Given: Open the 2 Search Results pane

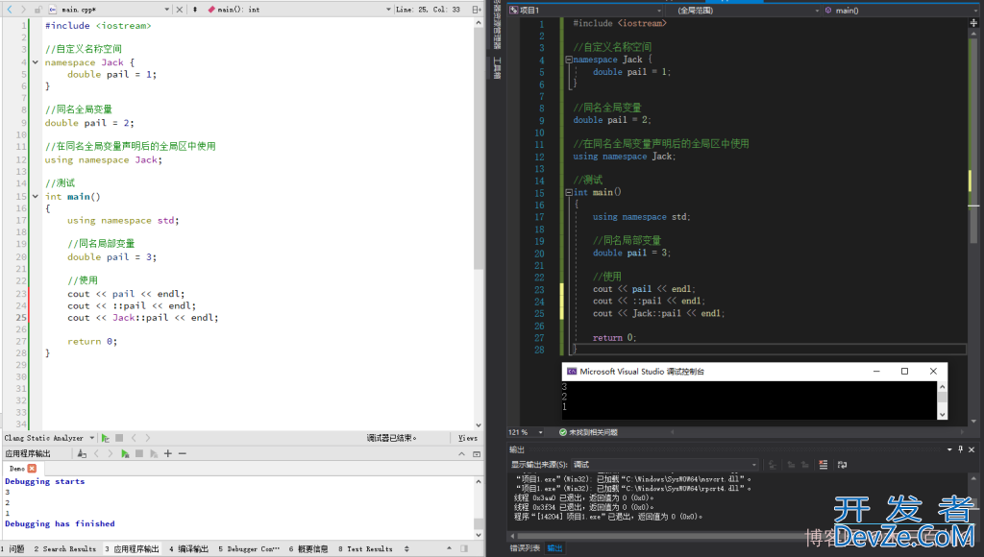Looking at the screenshot, I should 65,549.
